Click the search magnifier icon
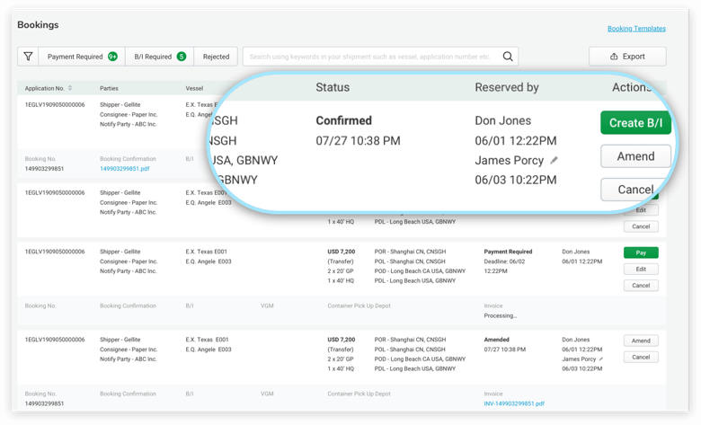701x425 pixels. point(508,57)
